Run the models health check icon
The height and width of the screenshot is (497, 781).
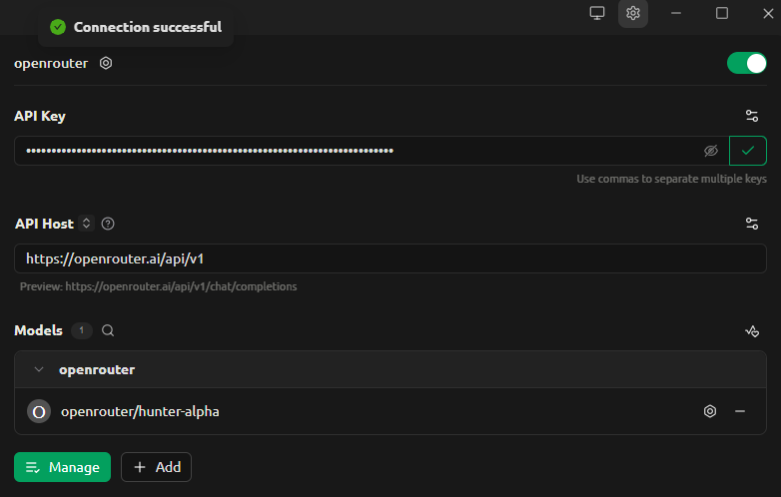[752, 331]
